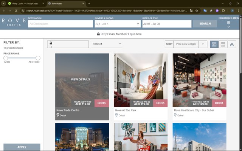242x151 pixels.
Task: Click the globe language icon
Action: [228, 23]
